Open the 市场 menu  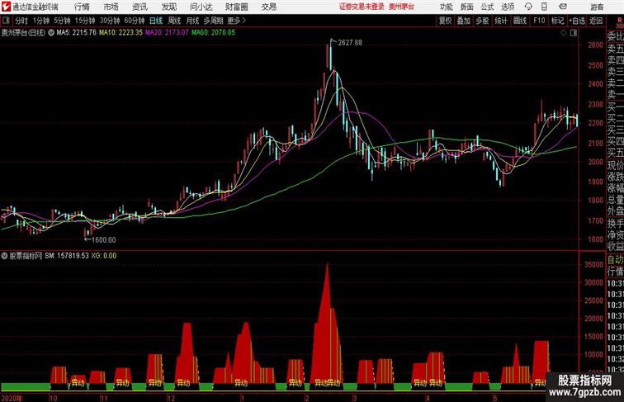[111, 7]
